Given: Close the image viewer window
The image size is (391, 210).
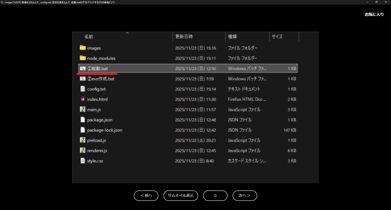Looking at the screenshot, I should 386,2.
